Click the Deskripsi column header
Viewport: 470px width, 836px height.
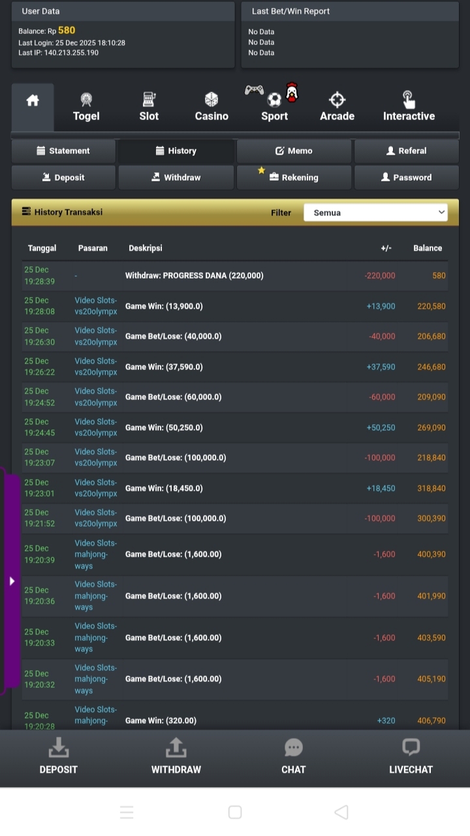point(146,248)
